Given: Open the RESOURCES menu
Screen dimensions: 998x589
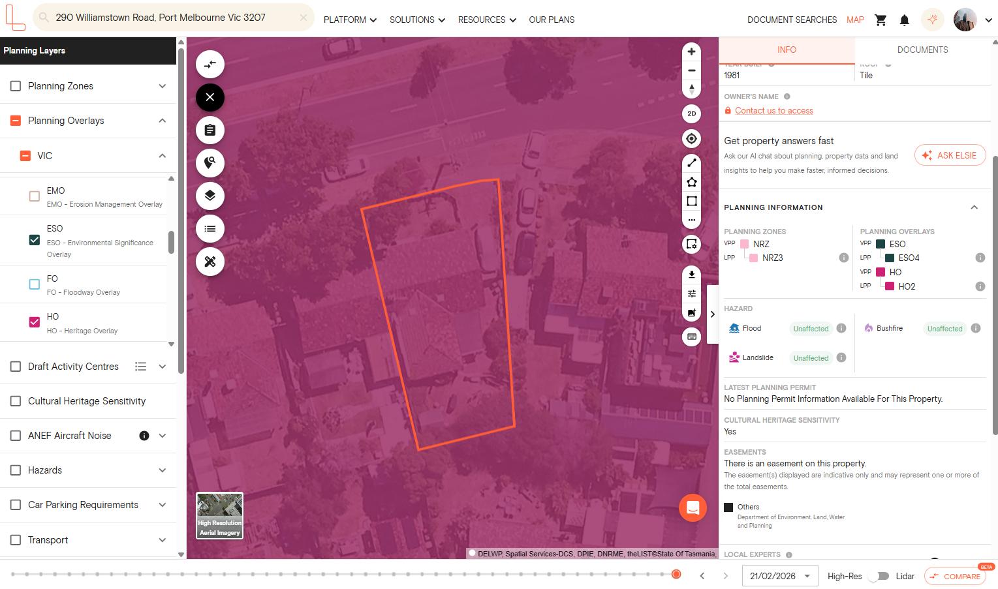Looking at the screenshot, I should (x=488, y=20).
